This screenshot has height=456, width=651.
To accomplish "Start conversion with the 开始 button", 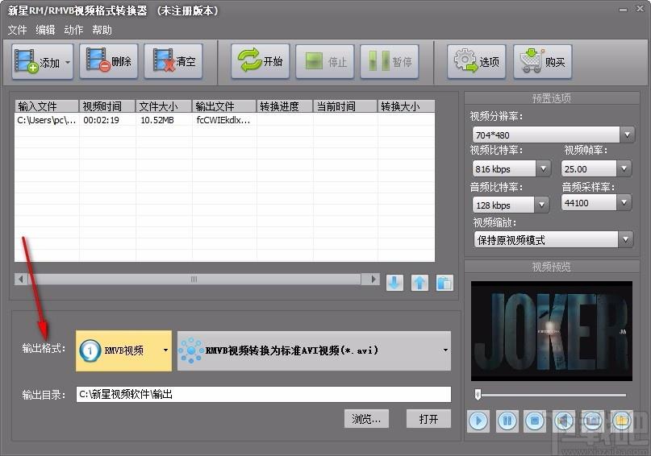I will (261, 61).
